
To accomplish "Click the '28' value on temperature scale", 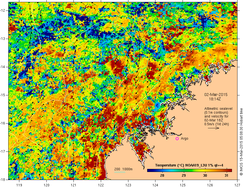I will click(x=162, y=176).
